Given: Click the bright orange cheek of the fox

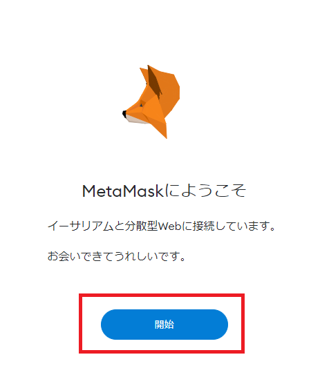Looking at the screenshot, I should tap(153, 110).
